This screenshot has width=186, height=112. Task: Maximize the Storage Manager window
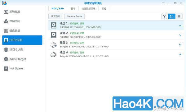[x=175, y=3]
